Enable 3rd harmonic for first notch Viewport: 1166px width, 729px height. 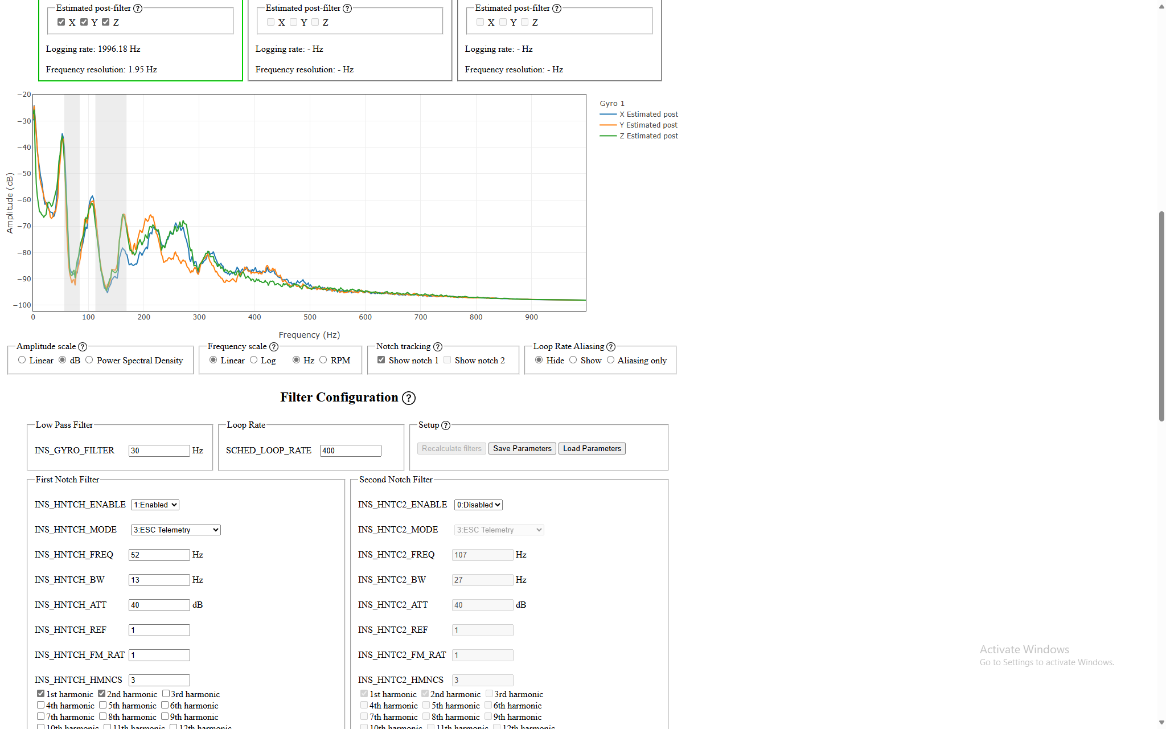point(166,694)
